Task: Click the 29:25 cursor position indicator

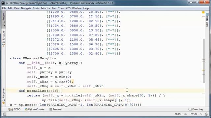Action: point(177,114)
